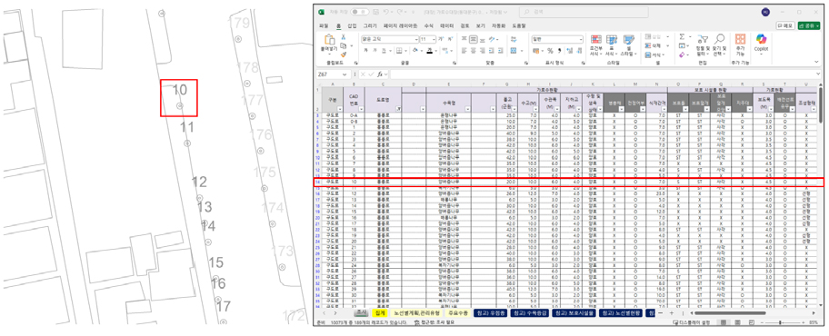Click the zoom slider in status bar

click(780, 322)
